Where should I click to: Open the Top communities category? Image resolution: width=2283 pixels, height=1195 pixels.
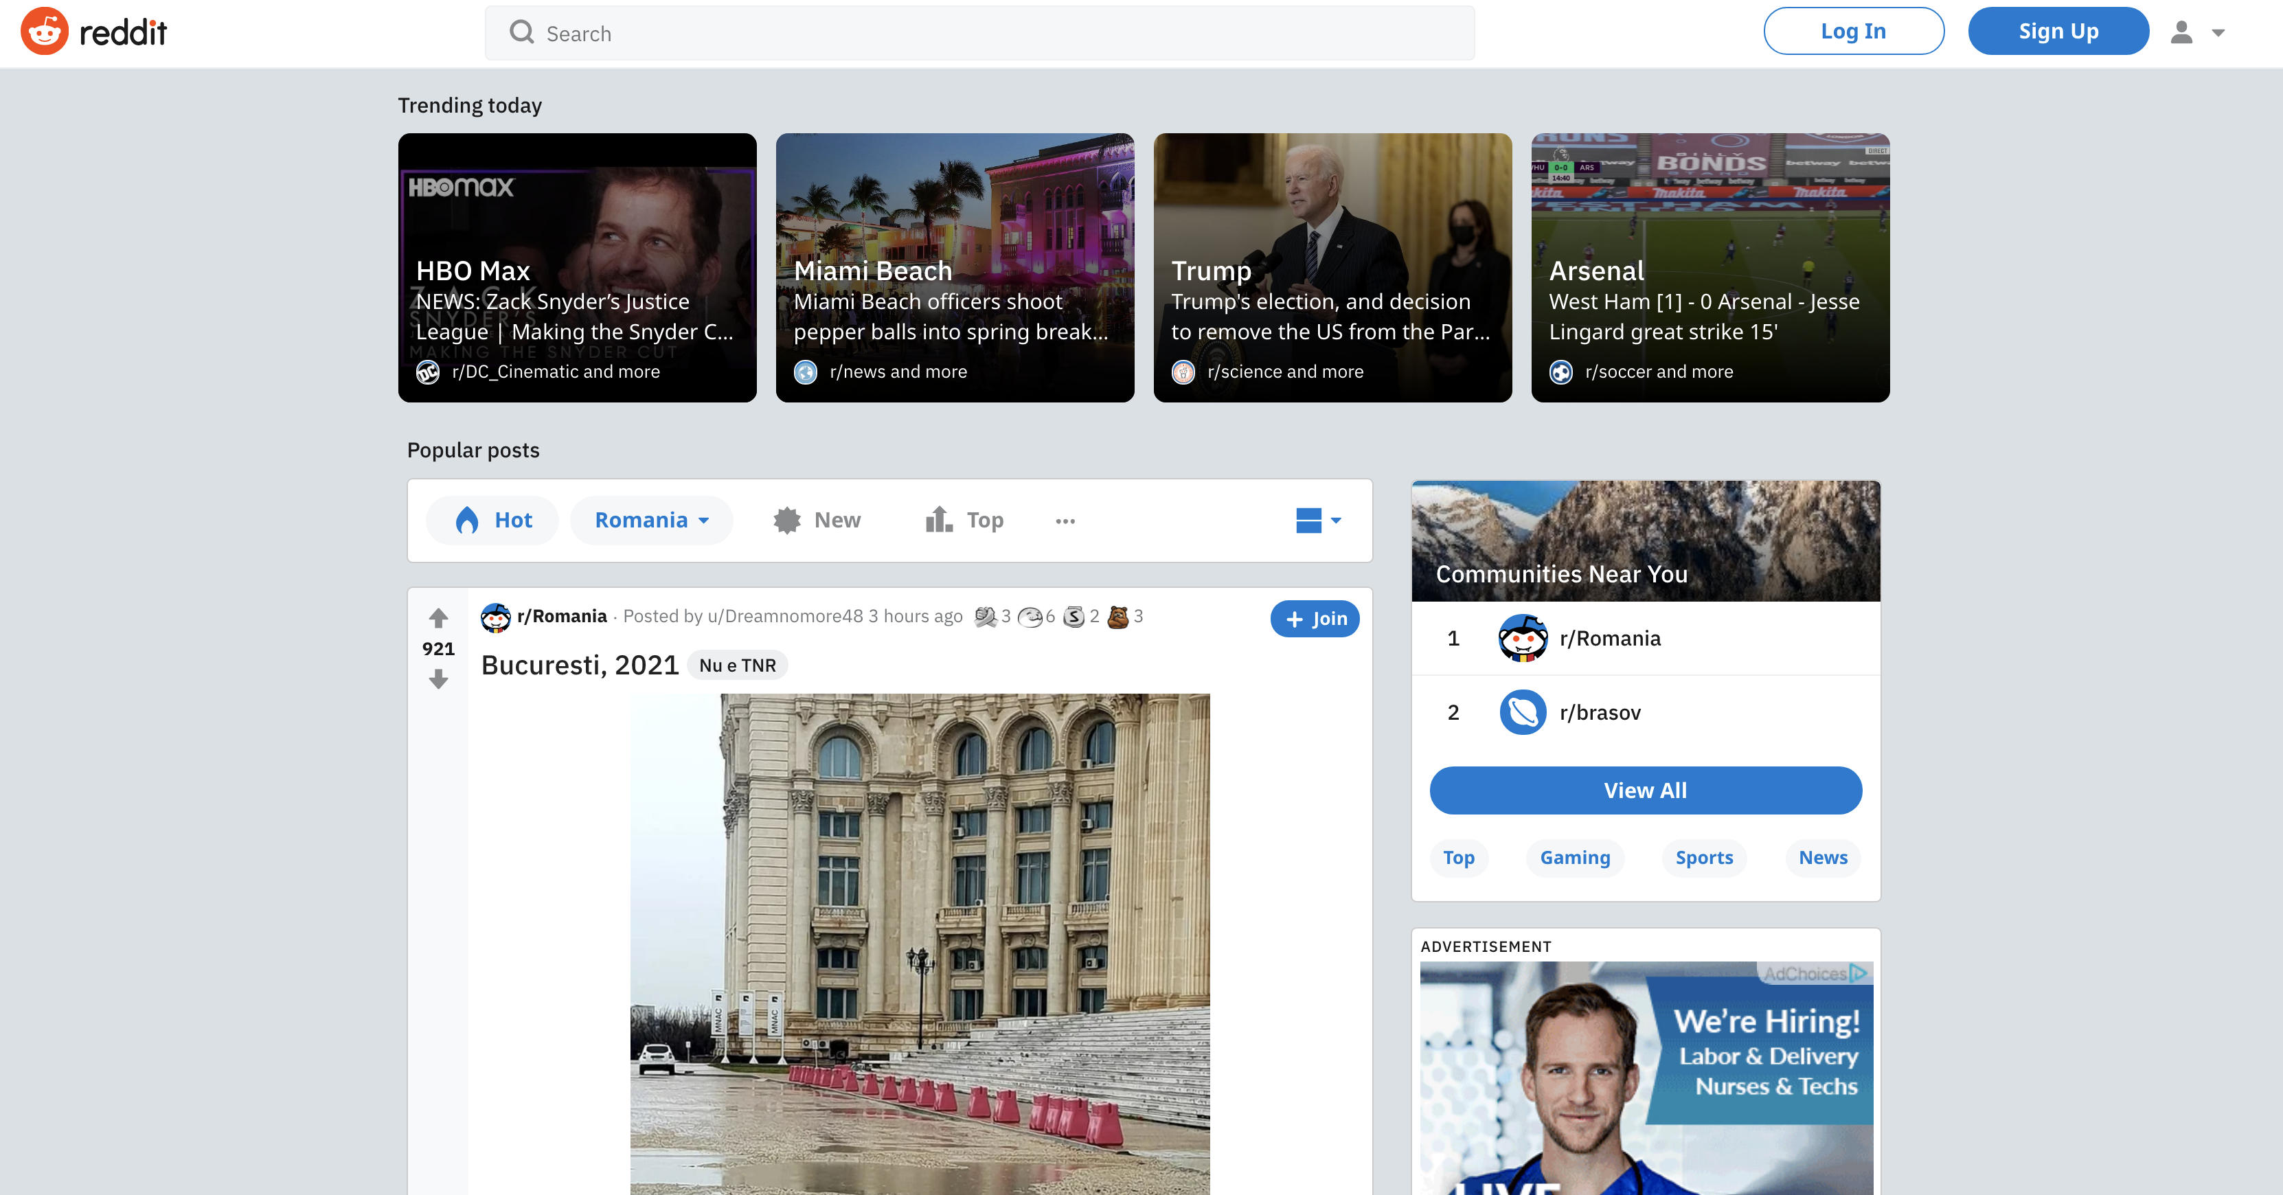[x=1459, y=857]
